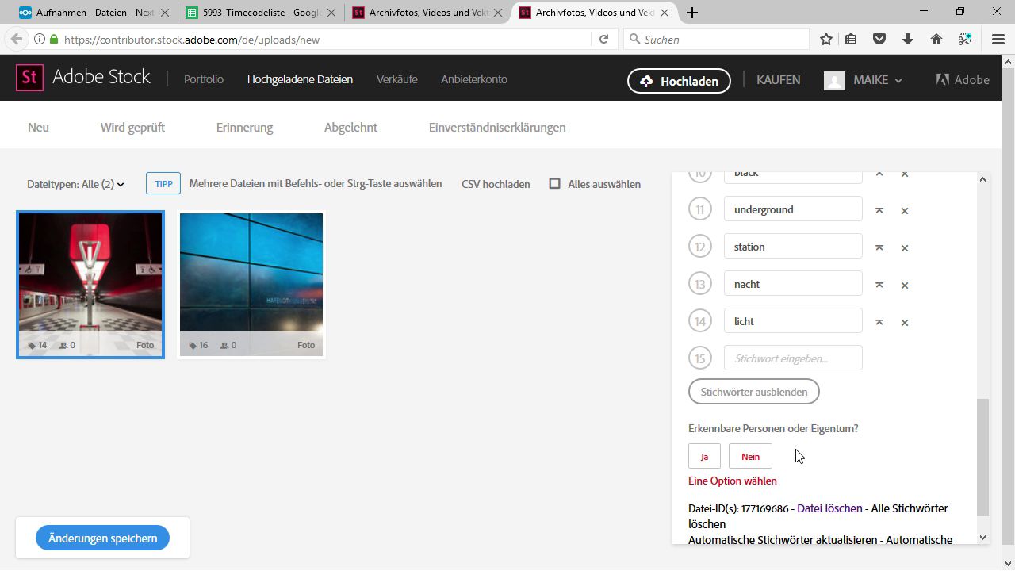Screen dimensions: 1015x571
Task: Remove keyword black
Action: (x=905, y=174)
